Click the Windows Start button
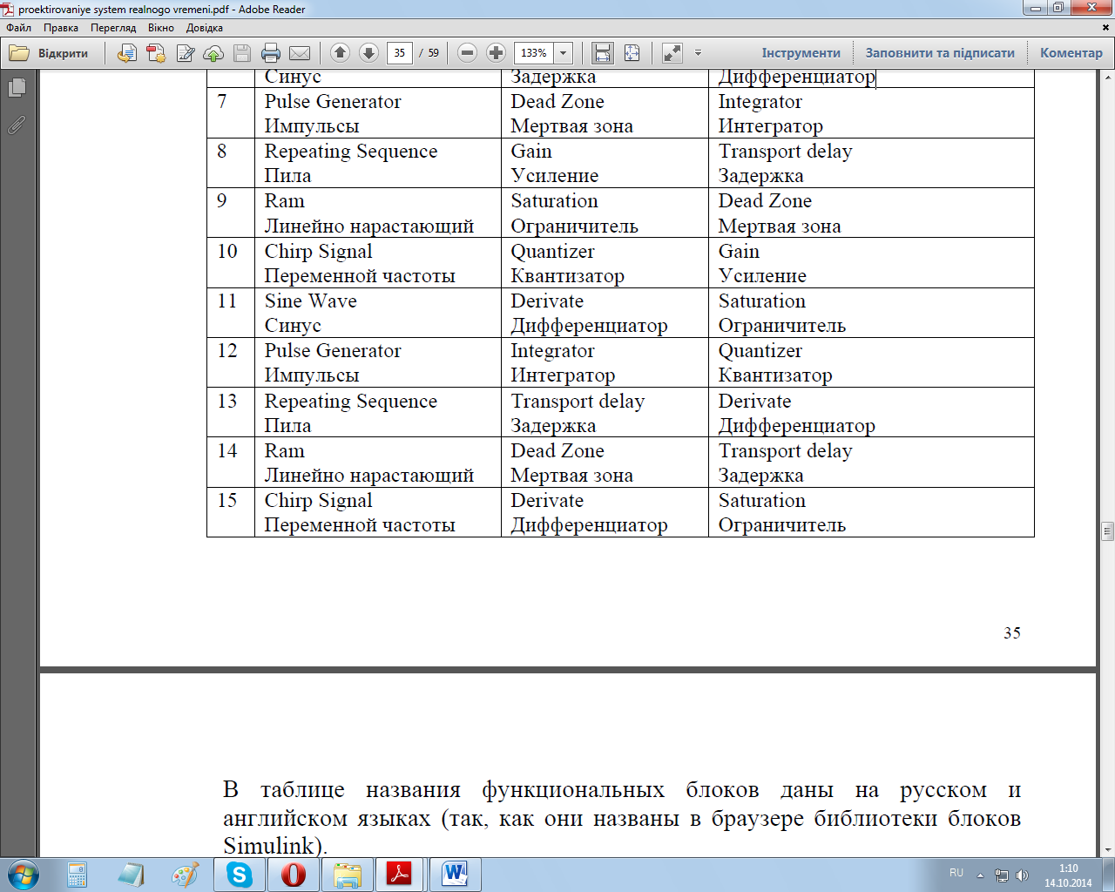Viewport: 1115px width, 892px height. point(23,875)
